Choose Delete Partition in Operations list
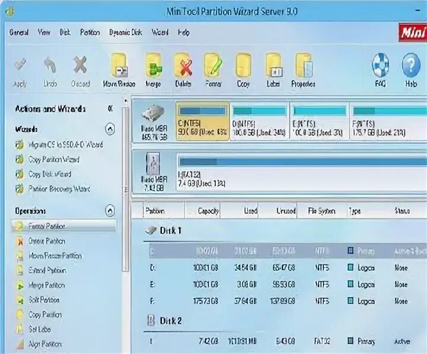The height and width of the screenshot is (354, 427). pos(47,241)
